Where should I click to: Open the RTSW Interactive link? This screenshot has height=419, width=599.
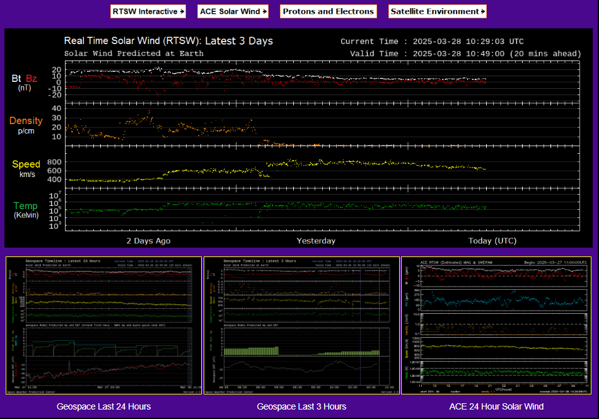148,11
